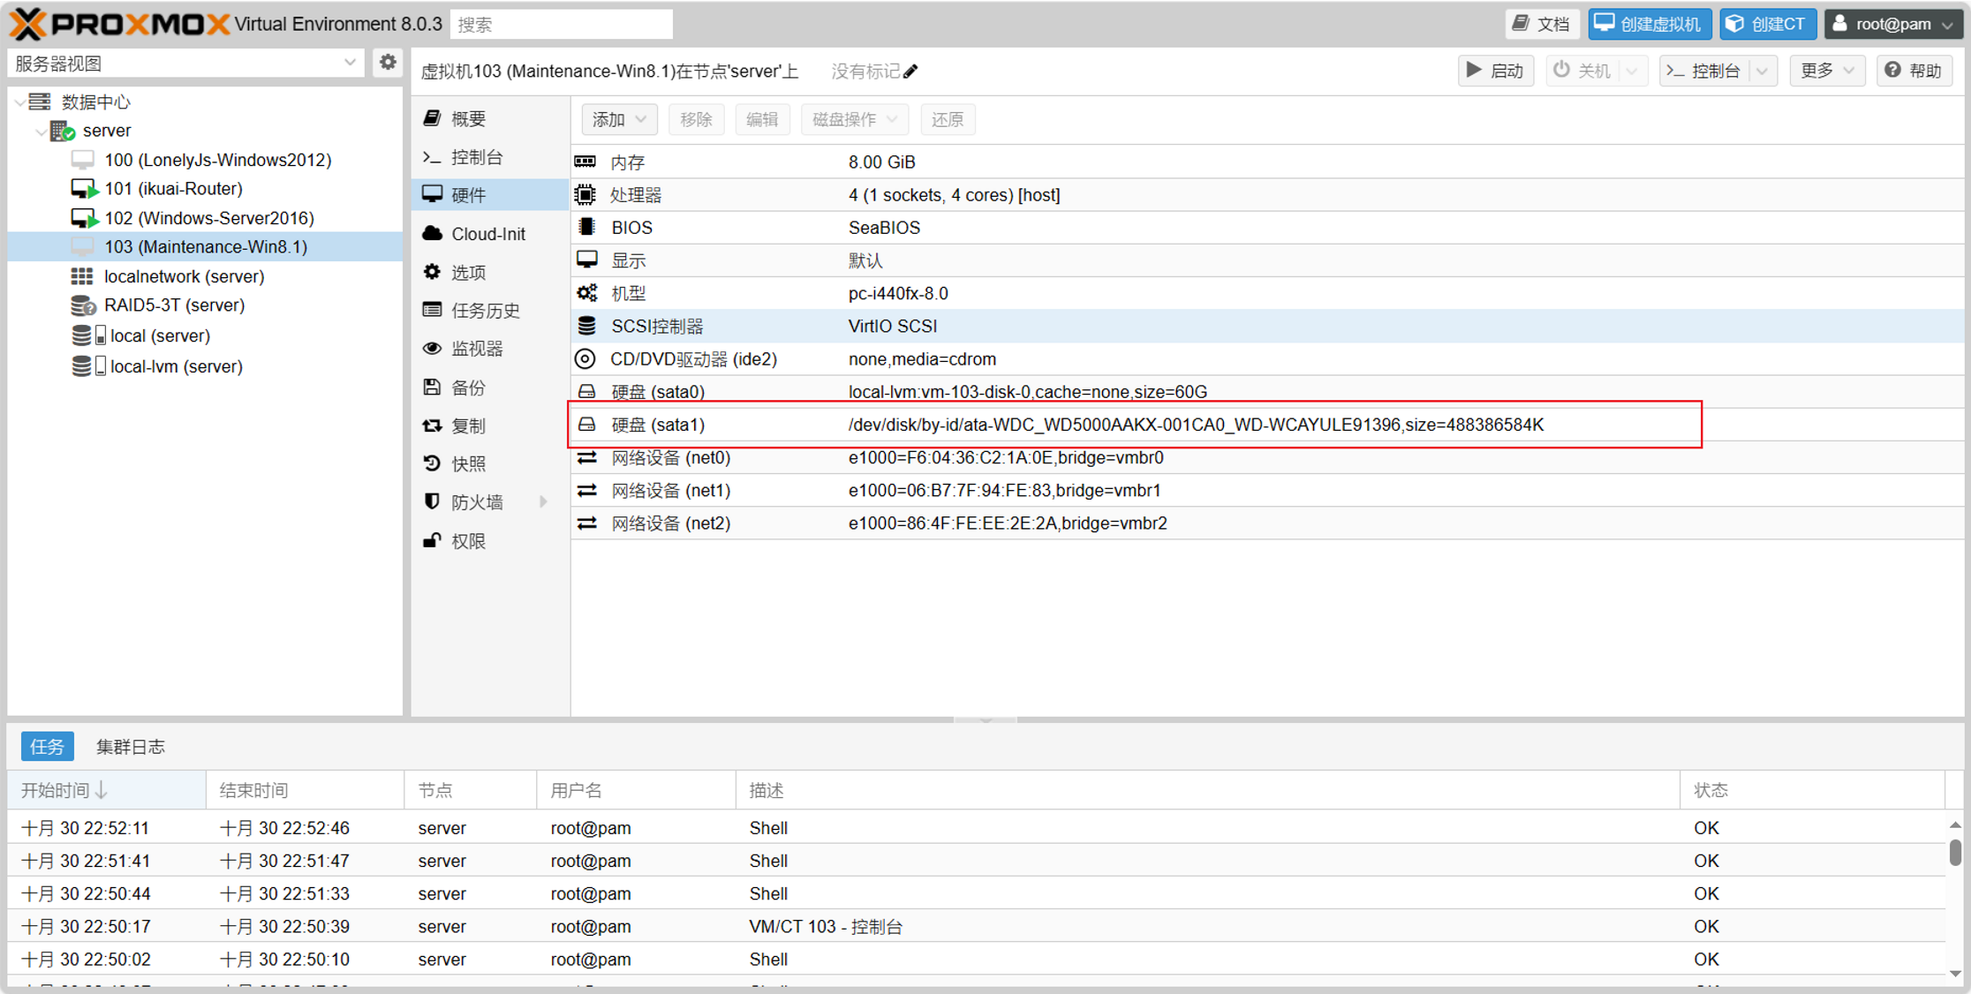Switch to the Cluster Log tab
1971x994 pixels.
[131, 747]
